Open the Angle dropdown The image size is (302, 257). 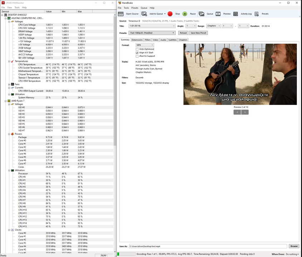pos(191,26)
